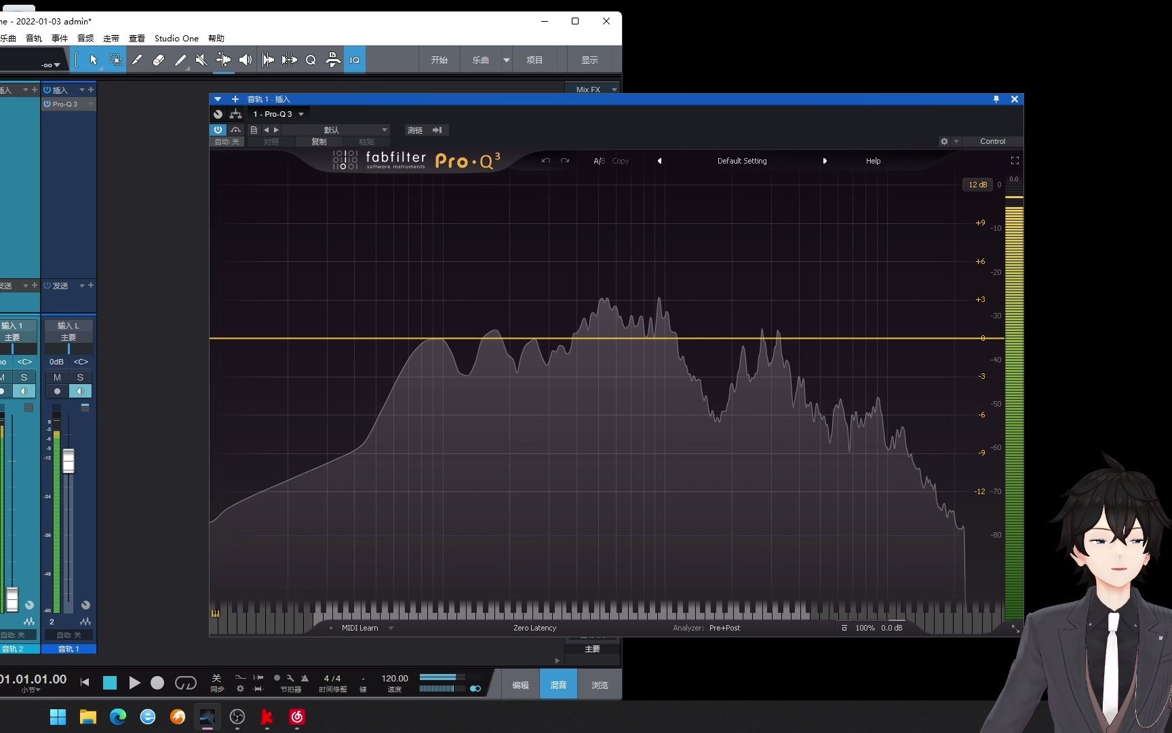Click the Stop transport button
Image resolution: width=1172 pixels, height=733 pixels.
pyautogui.click(x=109, y=683)
